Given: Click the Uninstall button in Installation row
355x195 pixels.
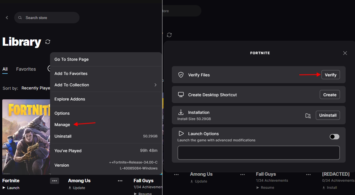Looking at the screenshot, I should (327, 115).
